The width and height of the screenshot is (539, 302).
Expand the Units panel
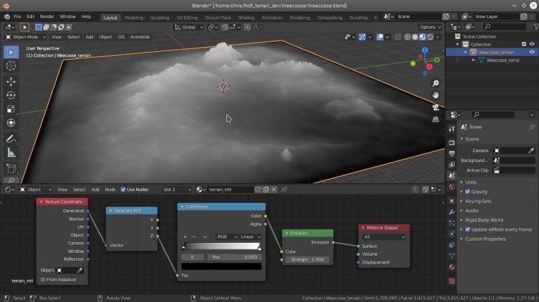[470, 182]
